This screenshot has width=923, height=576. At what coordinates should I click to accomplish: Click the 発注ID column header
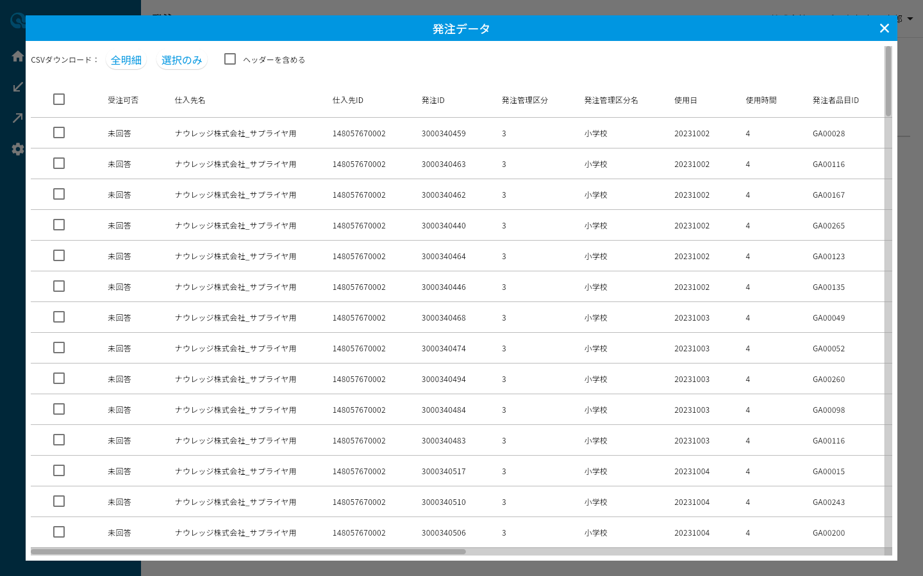(x=433, y=100)
